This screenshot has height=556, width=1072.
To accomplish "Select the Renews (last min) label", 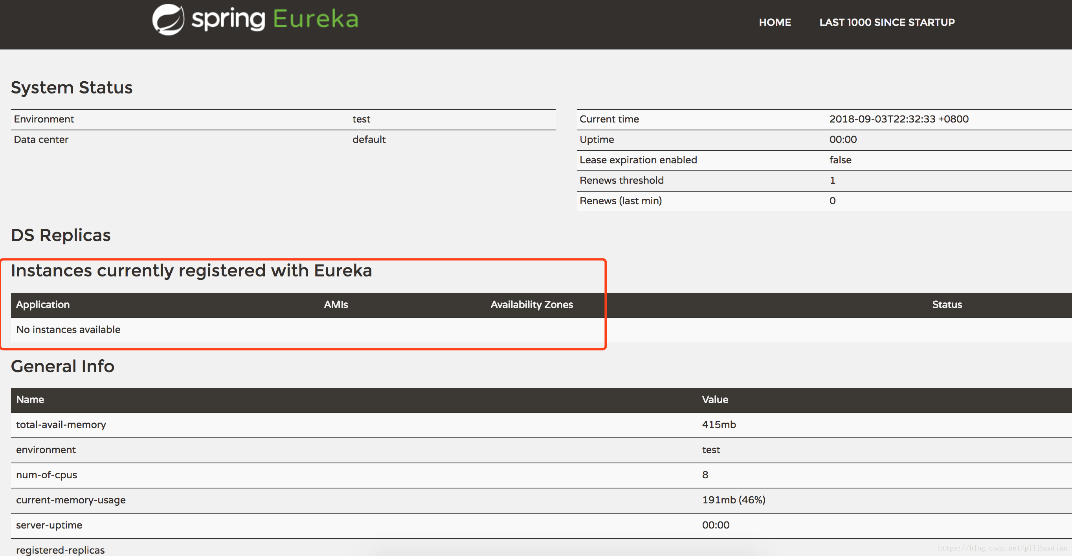I will coord(620,201).
